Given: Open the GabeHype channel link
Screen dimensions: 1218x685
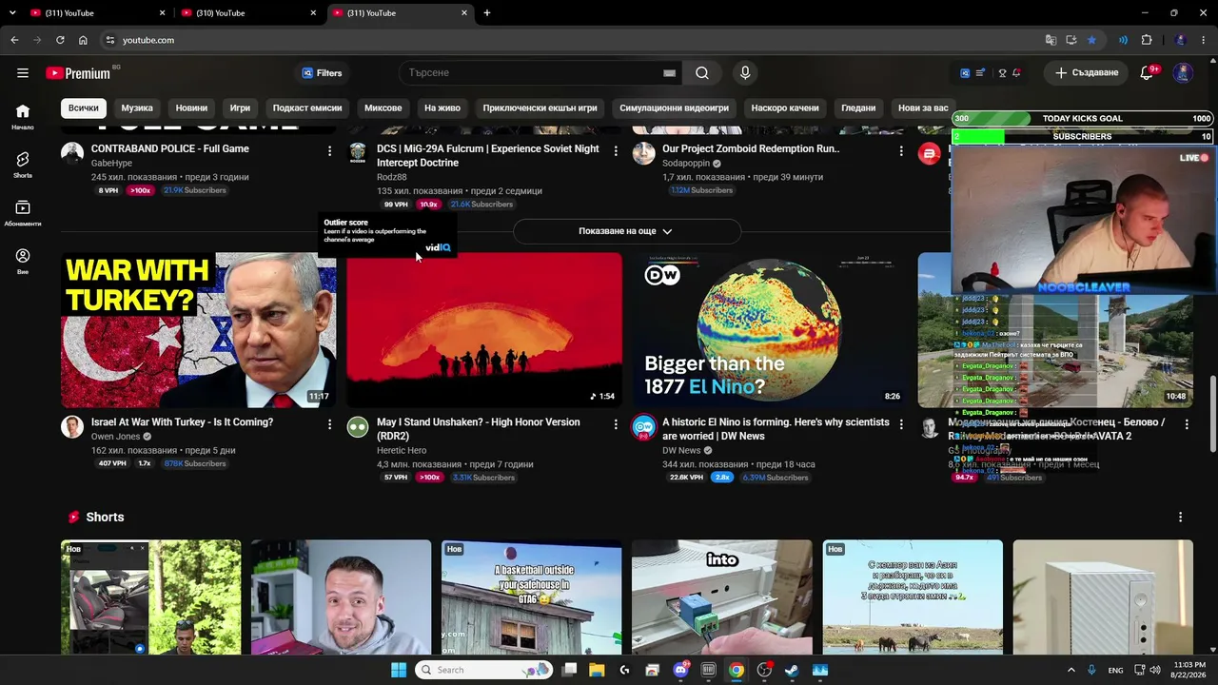Looking at the screenshot, I should [x=111, y=164].
